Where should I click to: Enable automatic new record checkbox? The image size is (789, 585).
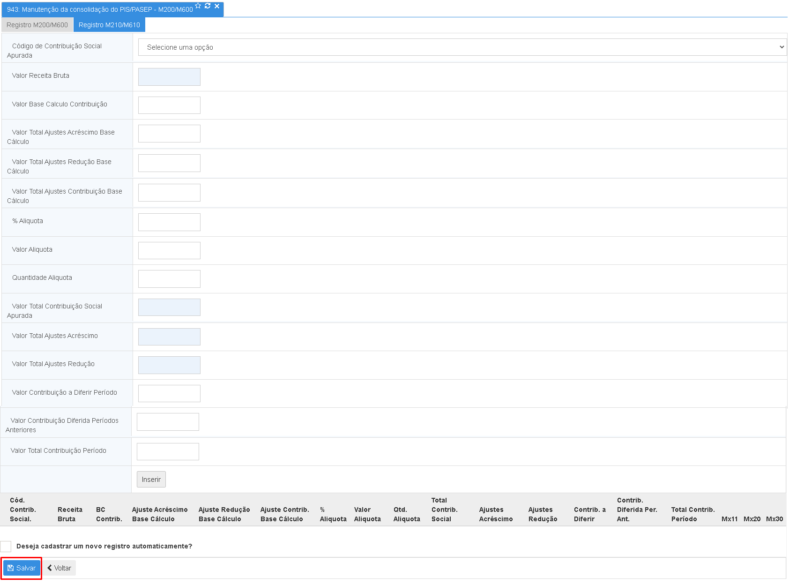pos(6,547)
